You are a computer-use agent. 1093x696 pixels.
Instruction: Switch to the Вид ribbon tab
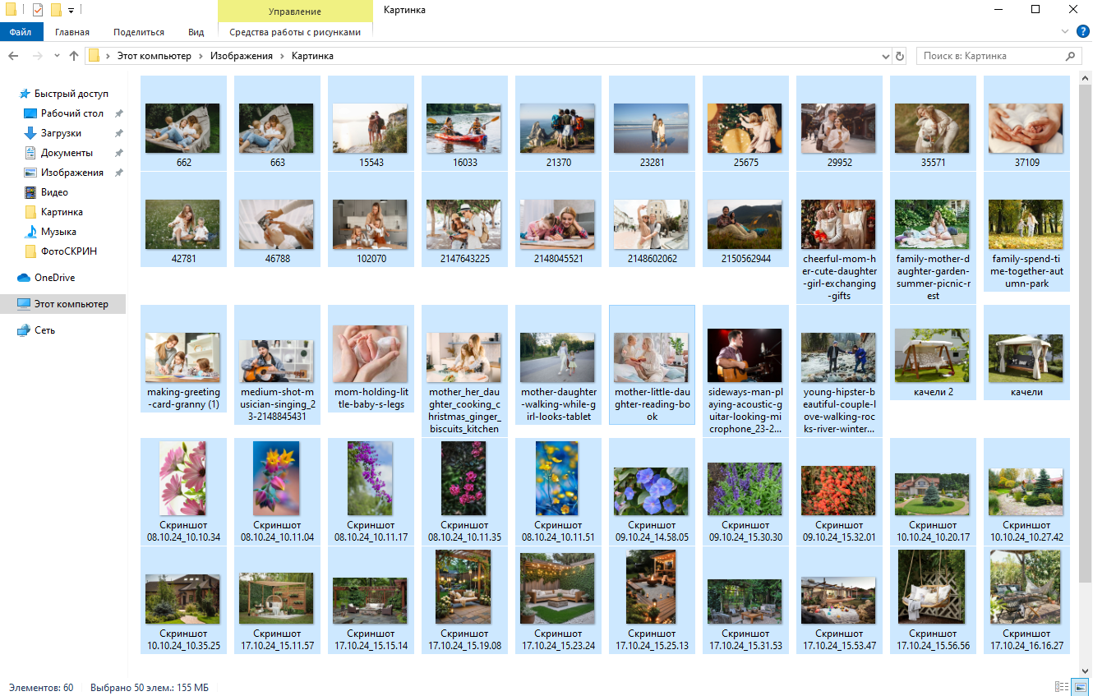click(x=196, y=32)
